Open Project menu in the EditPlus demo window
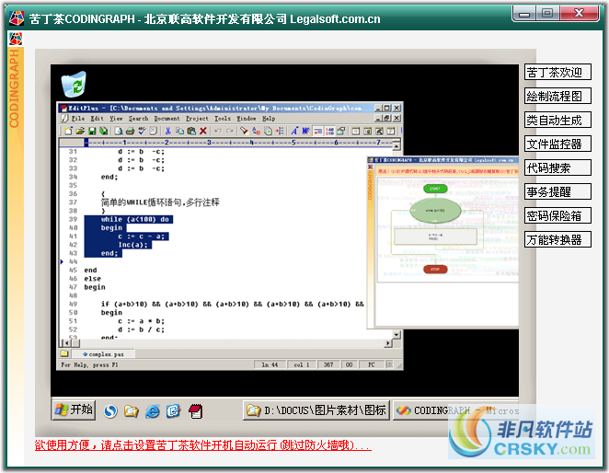The height and width of the screenshot is (473, 609). [x=197, y=119]
